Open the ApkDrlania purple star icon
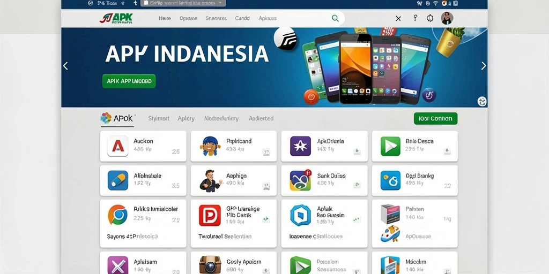This screenshot has height=274, width=549. (300, 146)
